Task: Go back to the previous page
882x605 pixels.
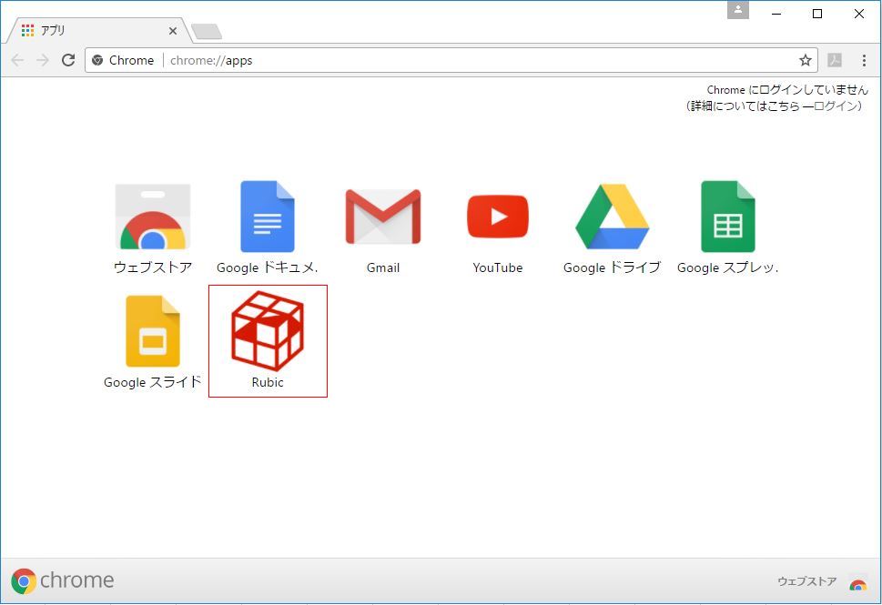Action: 17,60
